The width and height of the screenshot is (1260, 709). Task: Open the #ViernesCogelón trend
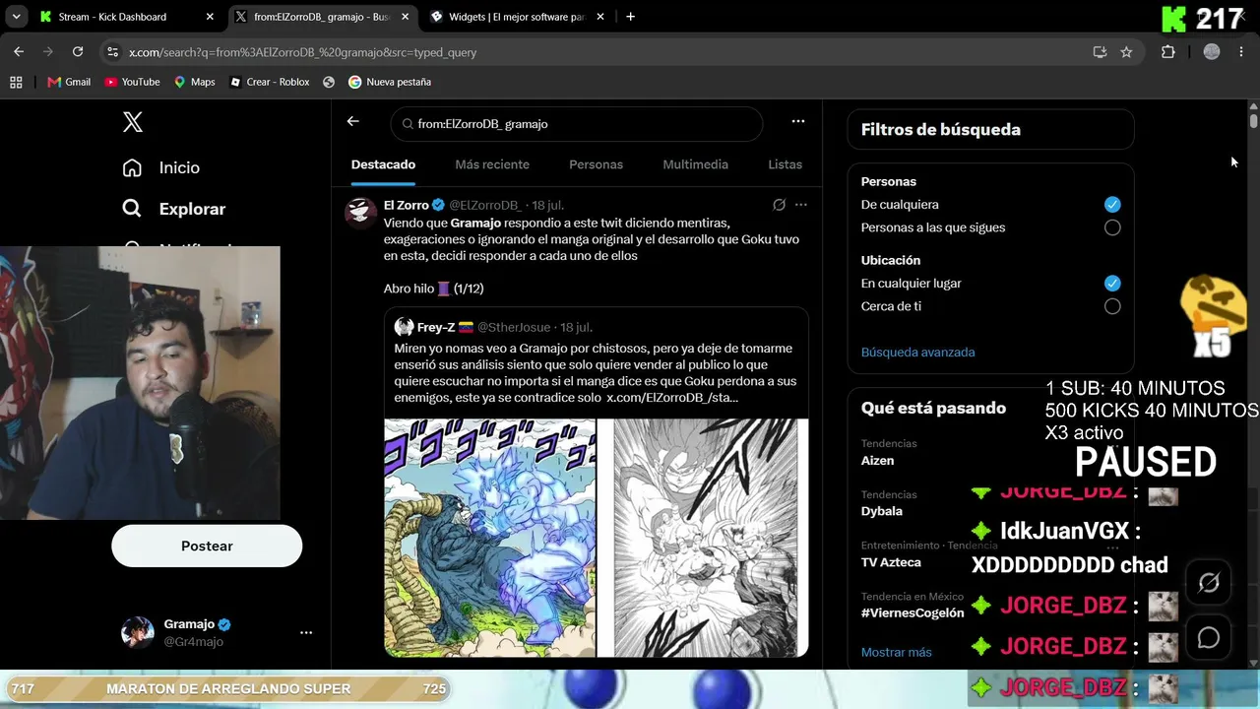[x=913, y=612]
